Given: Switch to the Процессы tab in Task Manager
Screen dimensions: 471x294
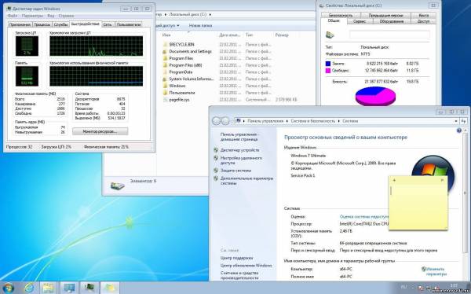Looking at the screenshot, I should (x=42, y=24).
